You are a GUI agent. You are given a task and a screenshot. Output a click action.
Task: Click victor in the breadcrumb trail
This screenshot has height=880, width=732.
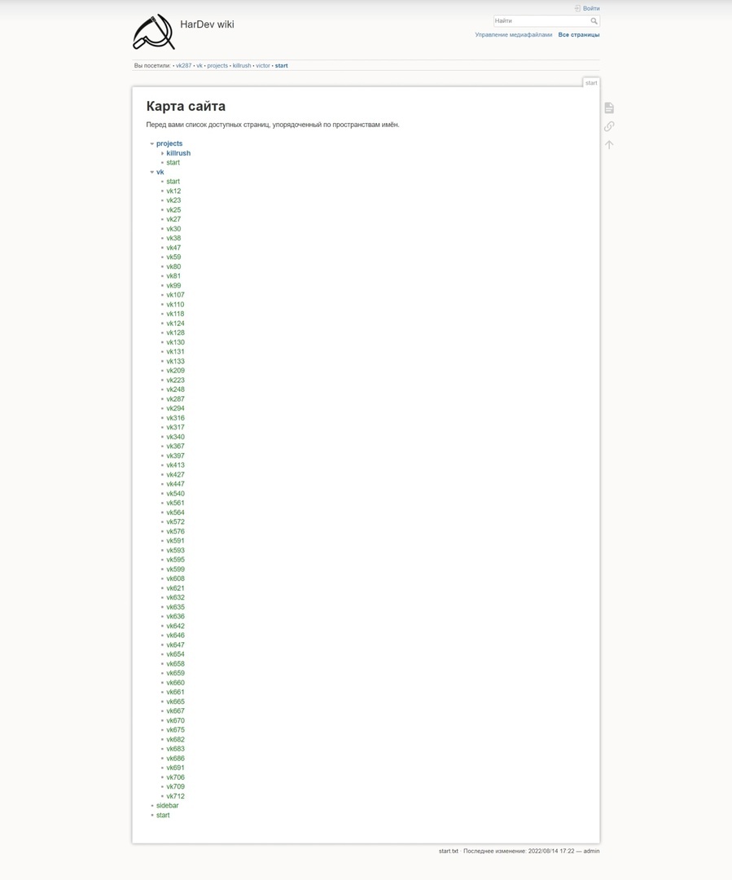tap(263, 66)
